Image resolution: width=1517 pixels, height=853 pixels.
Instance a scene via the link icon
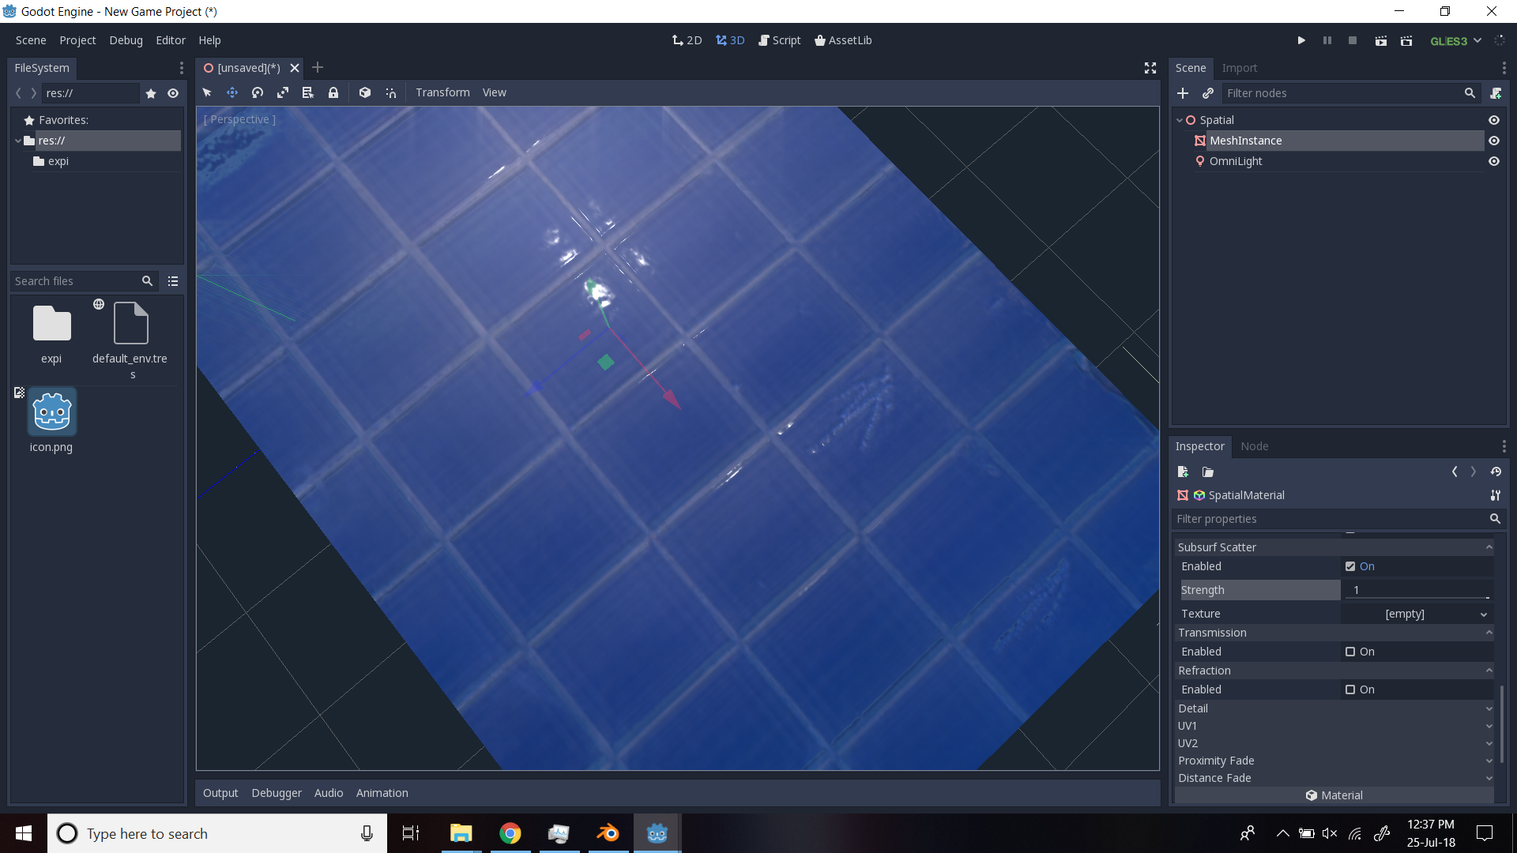[x=1207, y=93]
